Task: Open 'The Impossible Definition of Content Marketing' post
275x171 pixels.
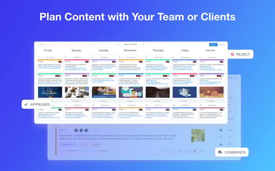Action: (x=158, y=114)
